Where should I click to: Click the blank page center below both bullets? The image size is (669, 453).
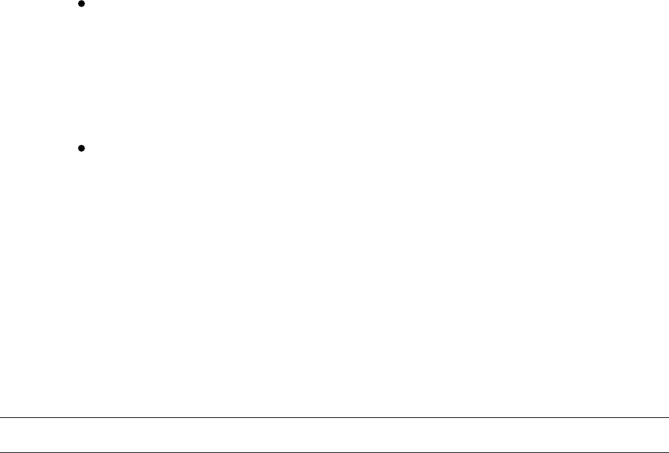tap(334, 282)
